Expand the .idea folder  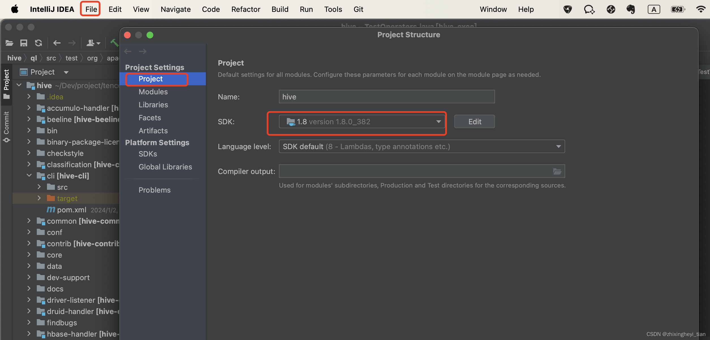[x=29, y=97]
